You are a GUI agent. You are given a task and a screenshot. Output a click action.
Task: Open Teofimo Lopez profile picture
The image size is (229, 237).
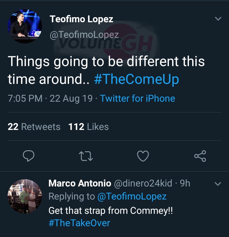[24, 26]
